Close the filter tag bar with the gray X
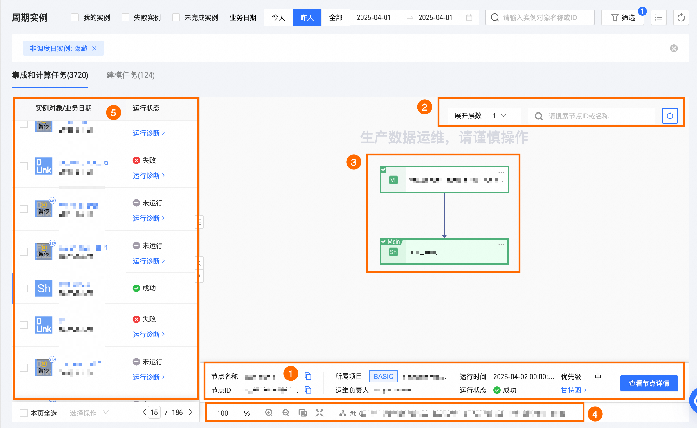 [673, 48]
